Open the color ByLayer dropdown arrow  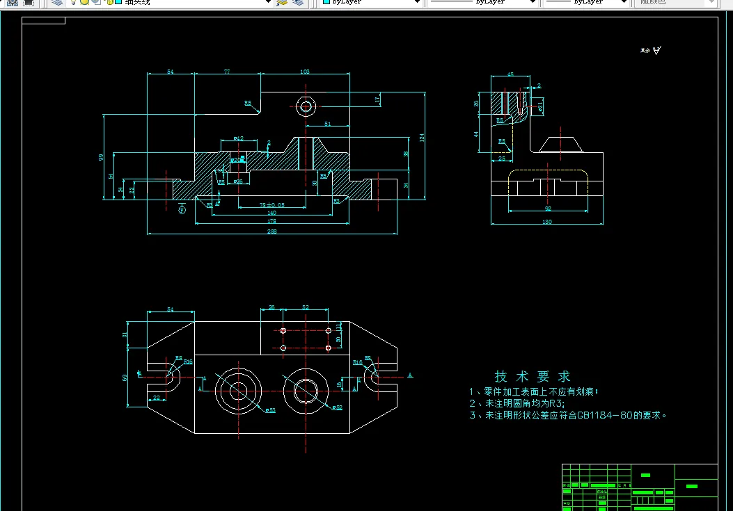click(x=418, y=2)
